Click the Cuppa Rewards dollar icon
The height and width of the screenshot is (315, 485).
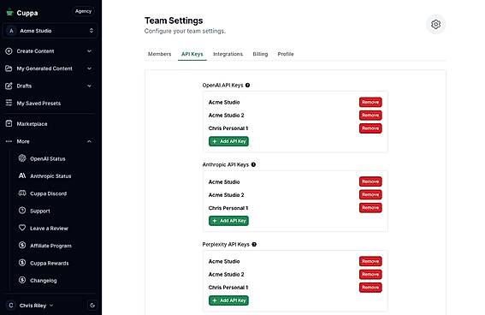22,263
